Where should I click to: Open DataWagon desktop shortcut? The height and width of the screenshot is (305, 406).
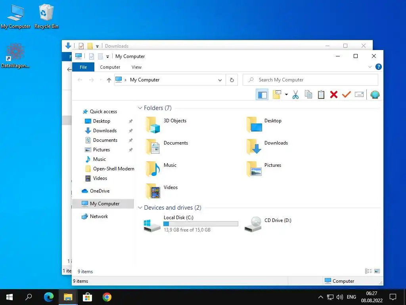pos(15,56)
